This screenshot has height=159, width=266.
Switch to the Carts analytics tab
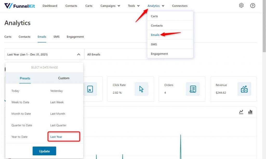pos(8,37)
